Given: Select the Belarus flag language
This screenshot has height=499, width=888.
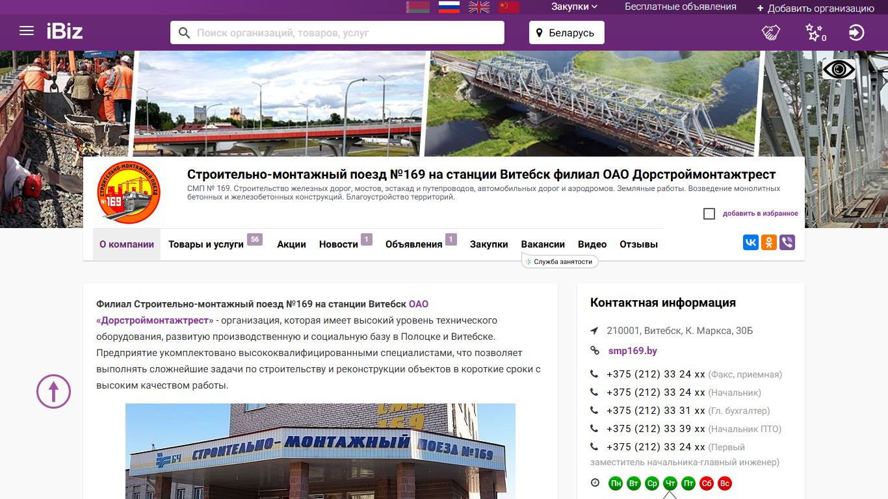Looking at the screenshot, I should [x=418, y=7].
